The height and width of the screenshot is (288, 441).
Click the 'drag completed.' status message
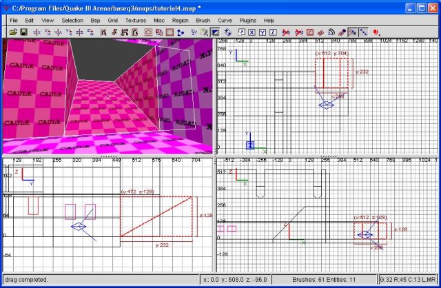[26, 280]
